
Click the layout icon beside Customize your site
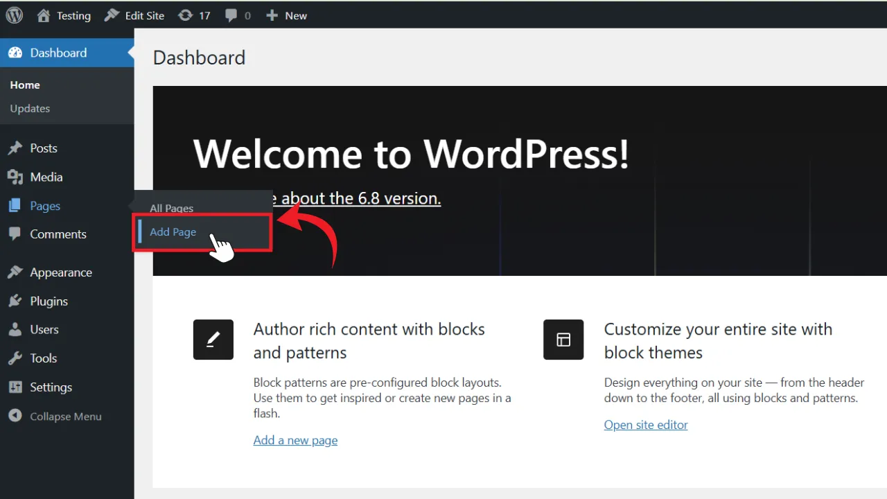coord(563,340)
